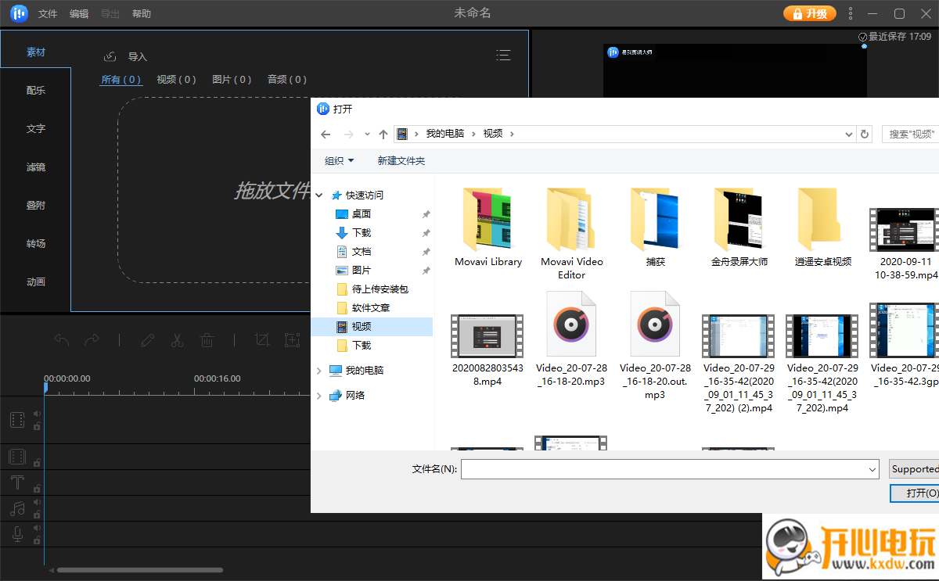Click the Split scissors tool on the timeline toolbar
Image resolution: width=939 pixels, height=581 pixels.
[x=177, y=340]
